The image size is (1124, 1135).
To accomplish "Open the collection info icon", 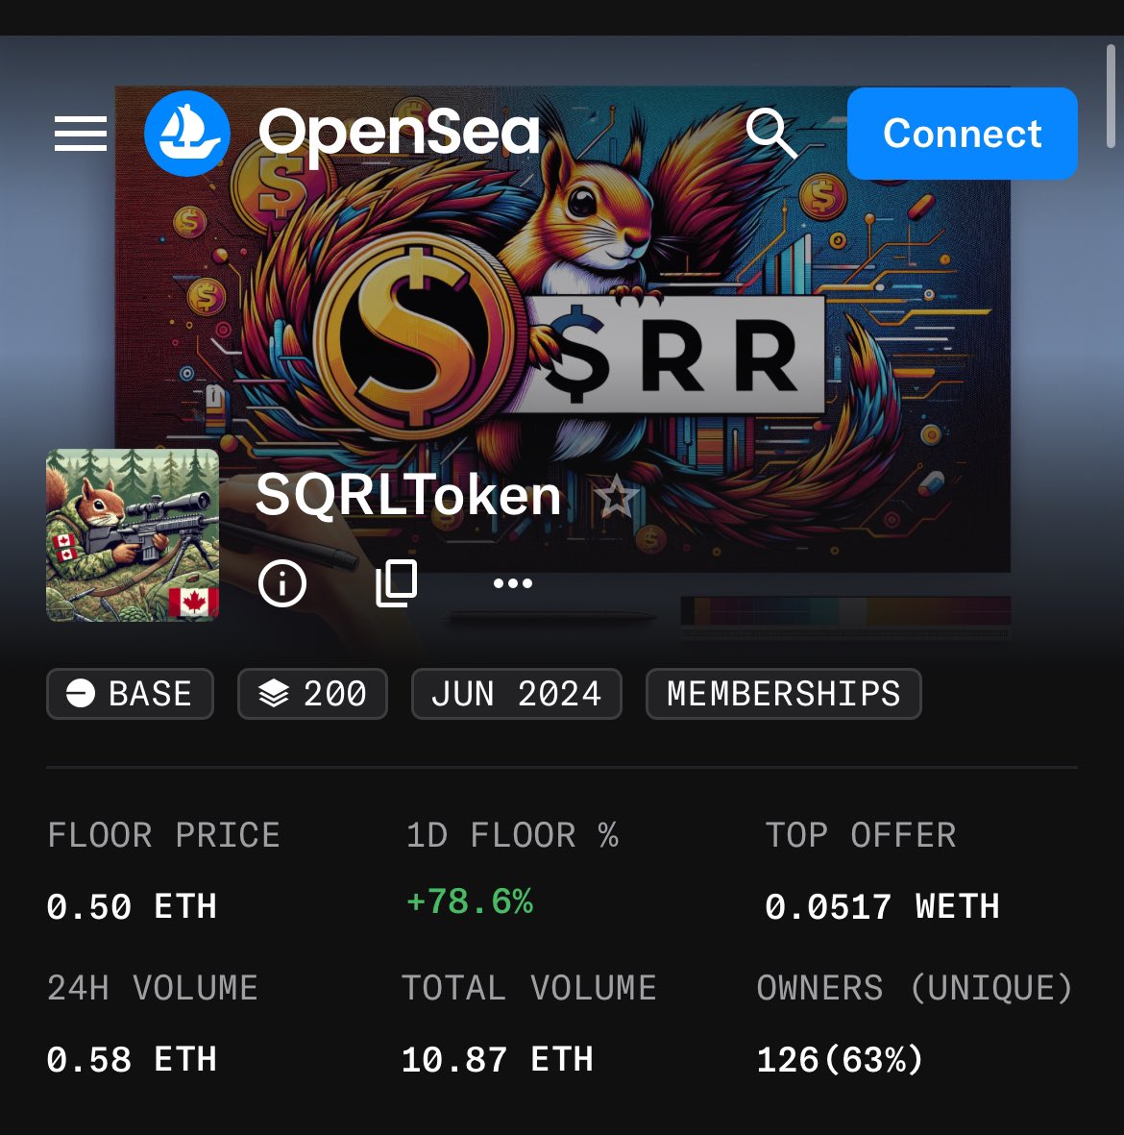I will click(282, 582).
